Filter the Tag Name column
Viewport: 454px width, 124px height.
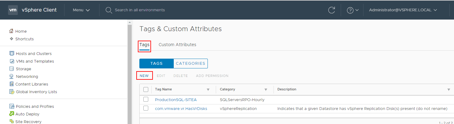click(x=208, y=89)
